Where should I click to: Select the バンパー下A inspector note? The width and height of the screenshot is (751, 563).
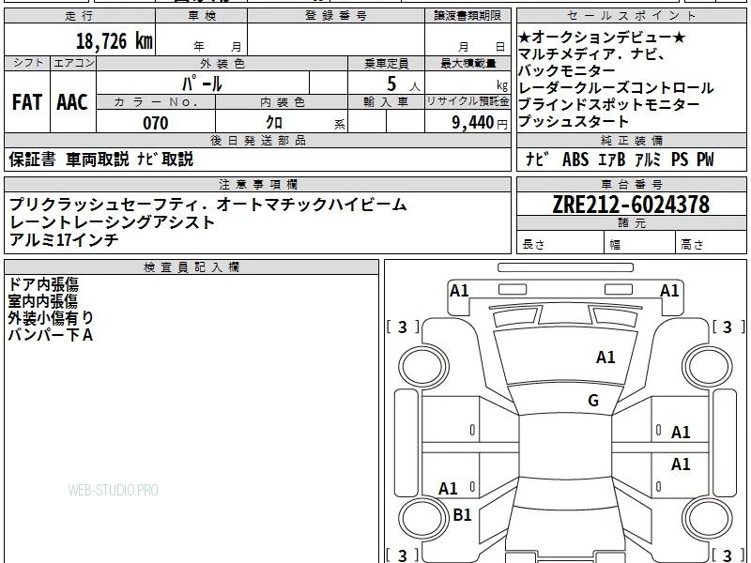tap(50, 335)
